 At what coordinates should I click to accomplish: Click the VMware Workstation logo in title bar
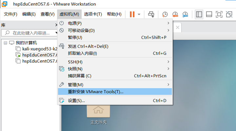(4, 4)
